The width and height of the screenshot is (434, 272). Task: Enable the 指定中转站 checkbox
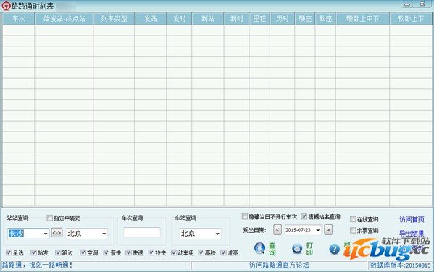coord(49,218)
